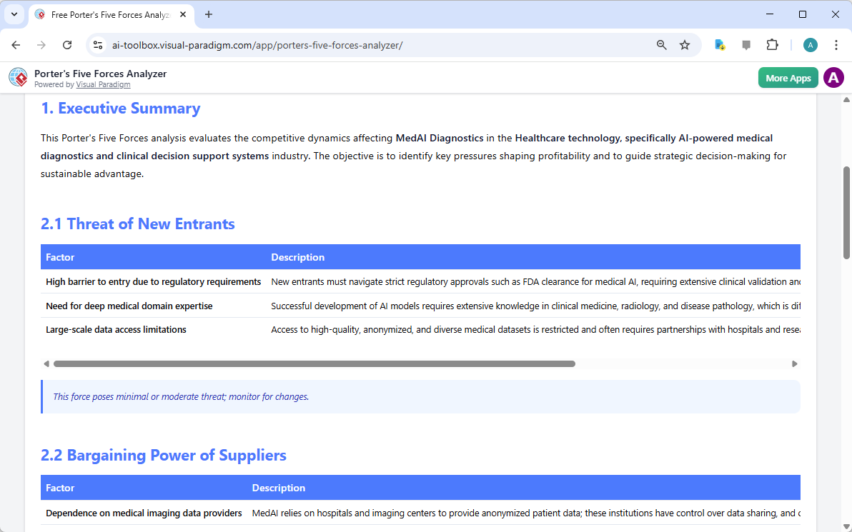Toggle the bookmark star for this page
This screenshot has width=852, height=532.
tap(685, 44)
